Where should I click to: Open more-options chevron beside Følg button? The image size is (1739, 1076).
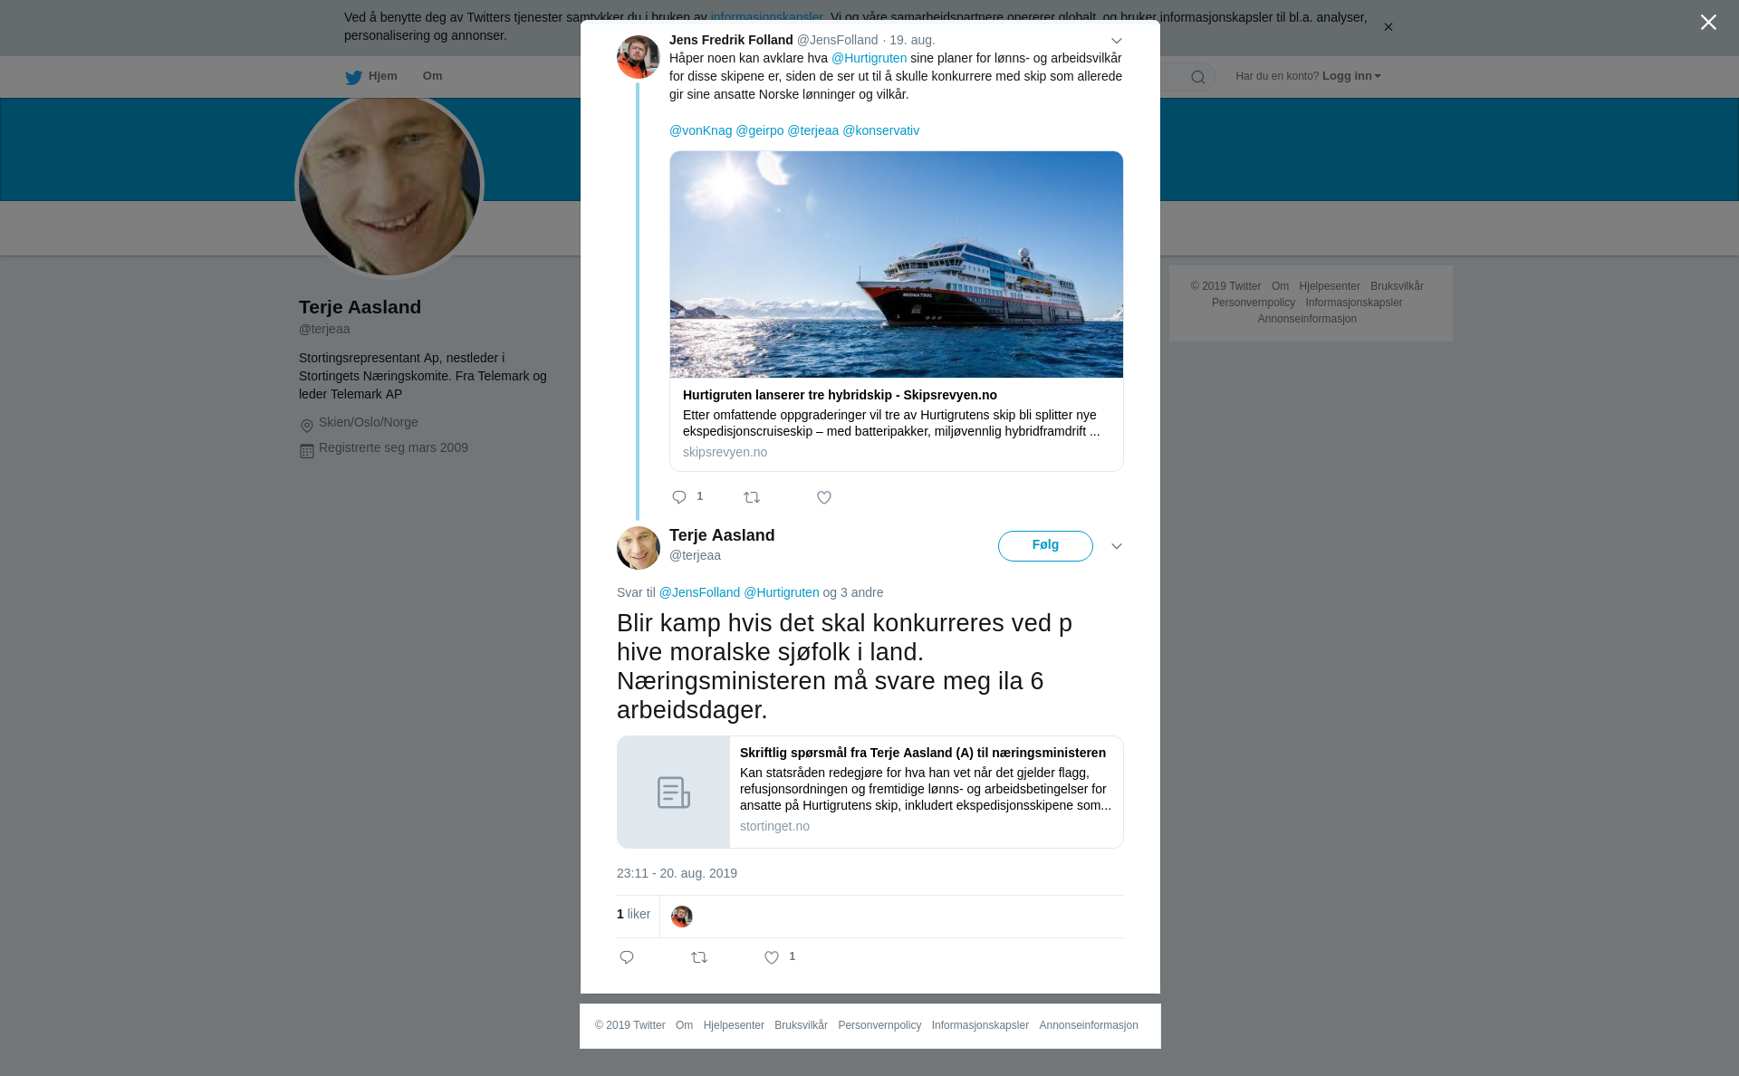(x=1117, y=546)
